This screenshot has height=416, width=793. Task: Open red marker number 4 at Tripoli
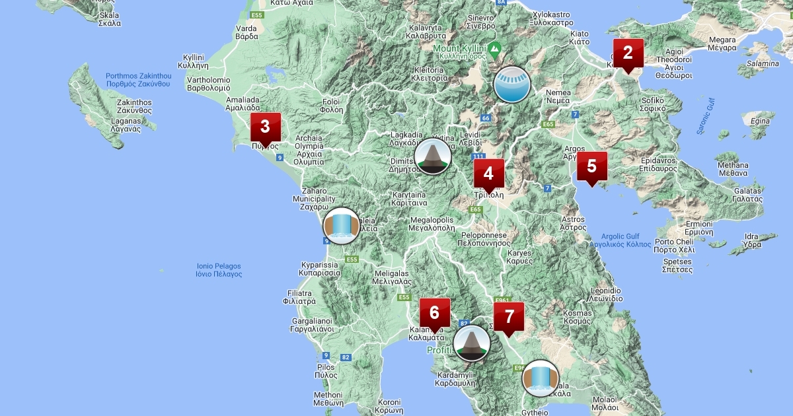tap(488, 174)
